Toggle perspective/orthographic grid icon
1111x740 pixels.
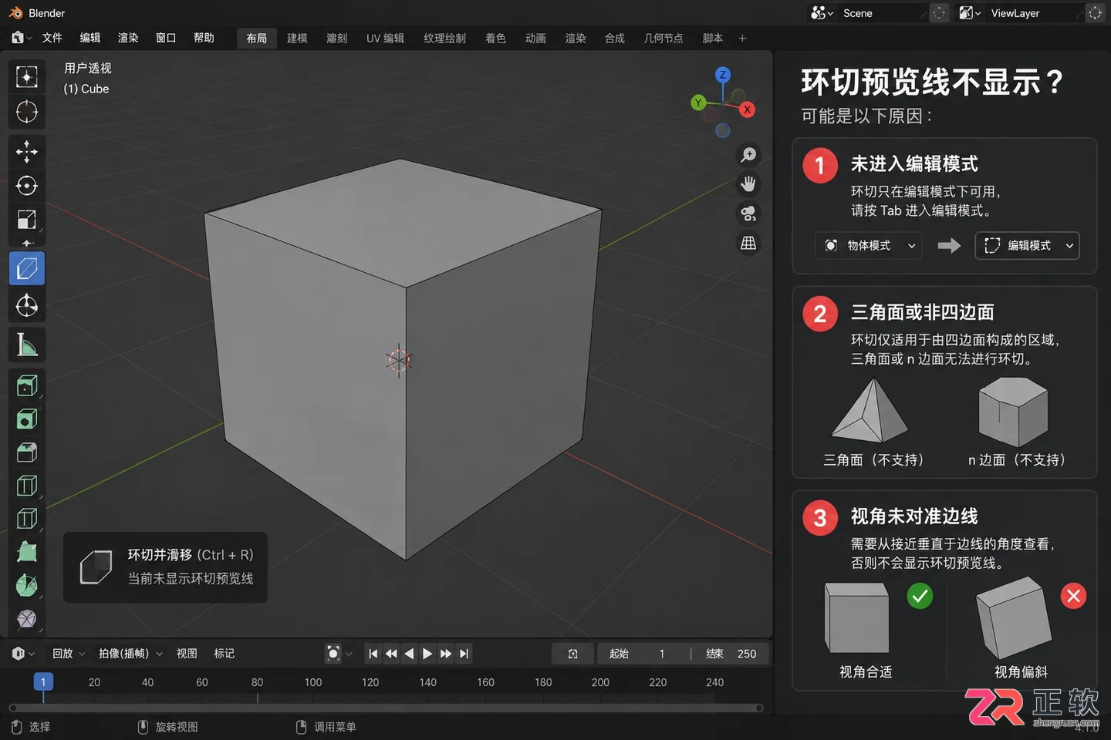(x=748, y=243)
